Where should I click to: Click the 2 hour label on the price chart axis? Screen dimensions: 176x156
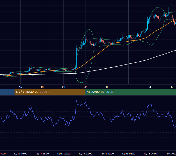[129, 87]
